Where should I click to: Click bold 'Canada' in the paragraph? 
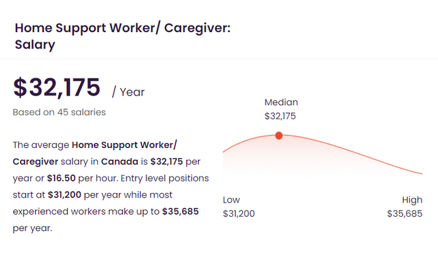(x=120, y=162)
